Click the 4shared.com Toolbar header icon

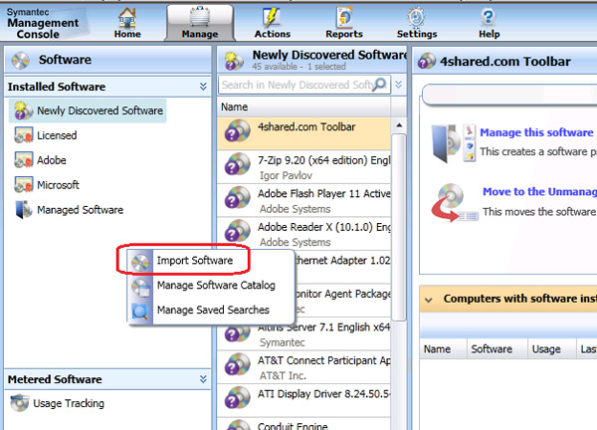(426, 62)
